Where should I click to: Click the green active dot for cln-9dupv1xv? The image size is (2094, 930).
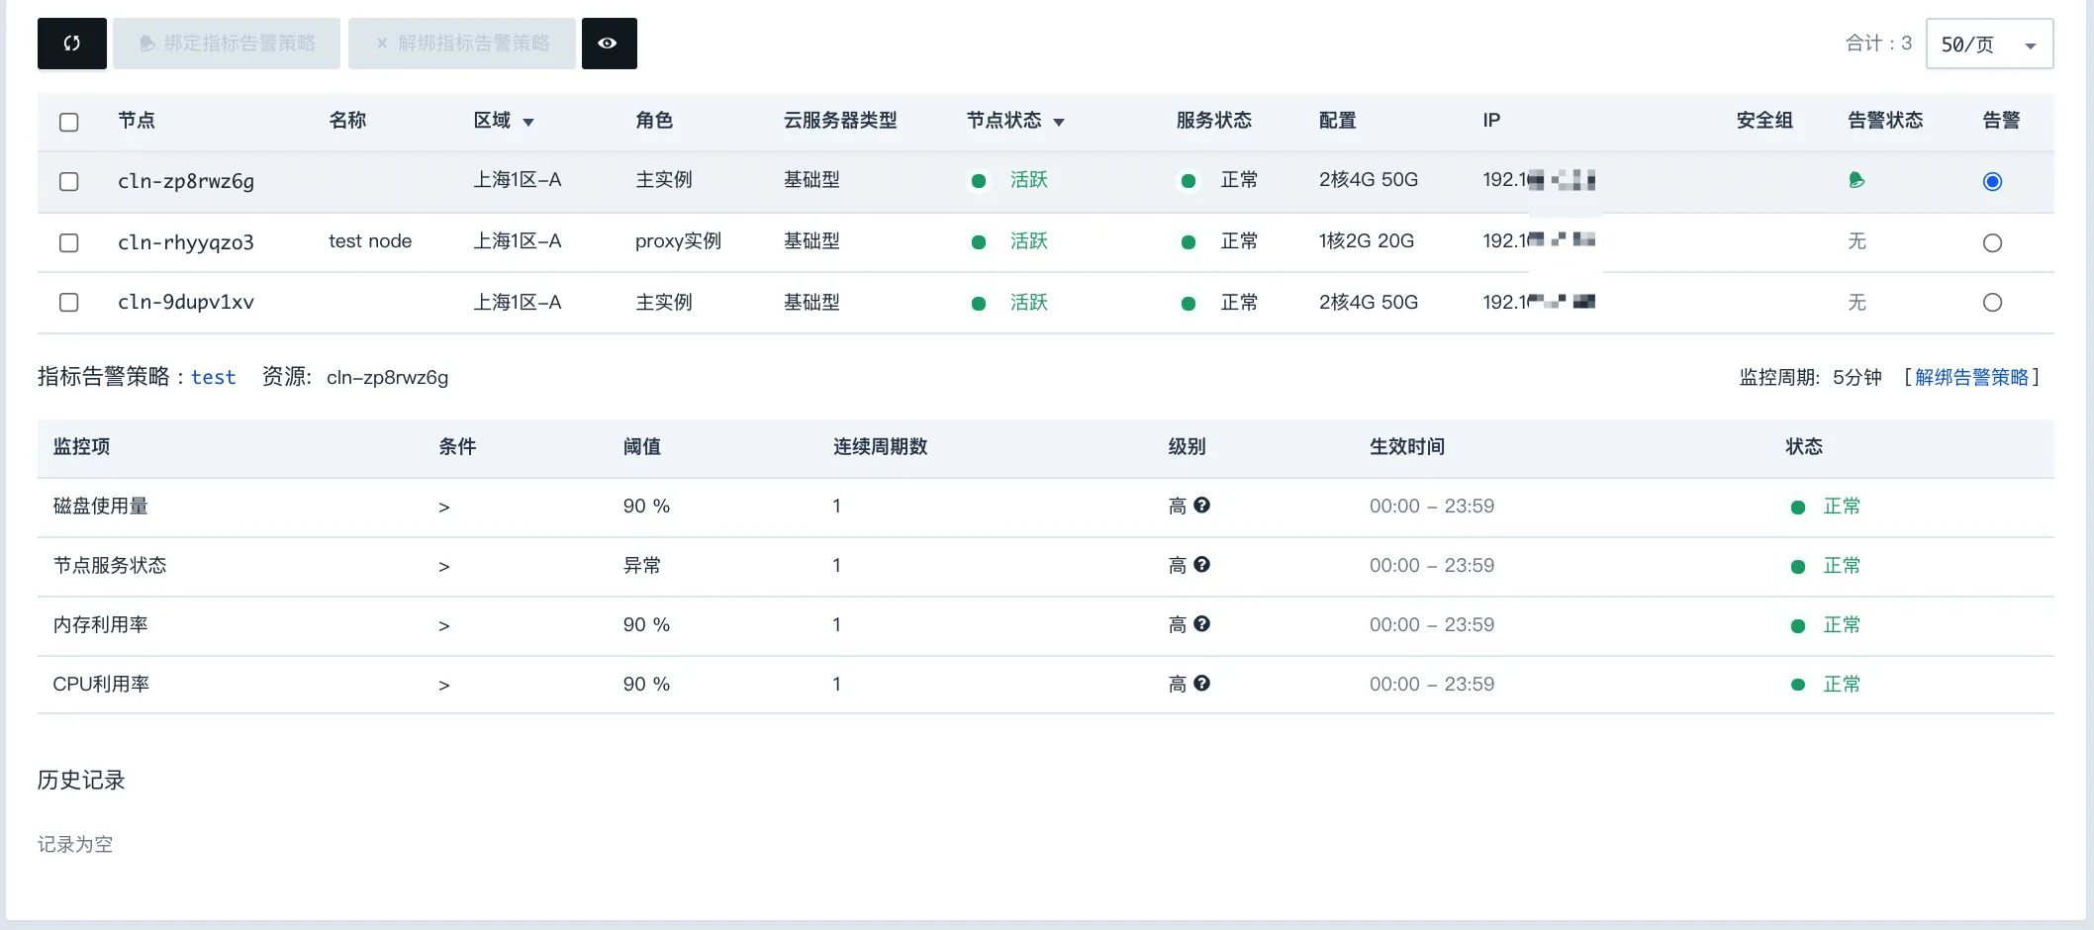979,303
